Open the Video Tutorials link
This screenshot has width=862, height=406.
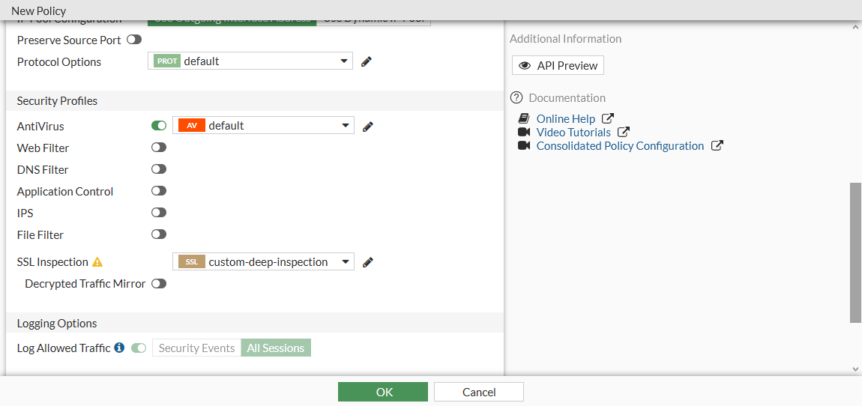pos(573,133)
